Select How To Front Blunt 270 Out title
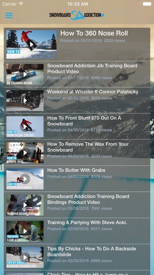The width and height of the screenshot is (154, 275). (84, 121)
